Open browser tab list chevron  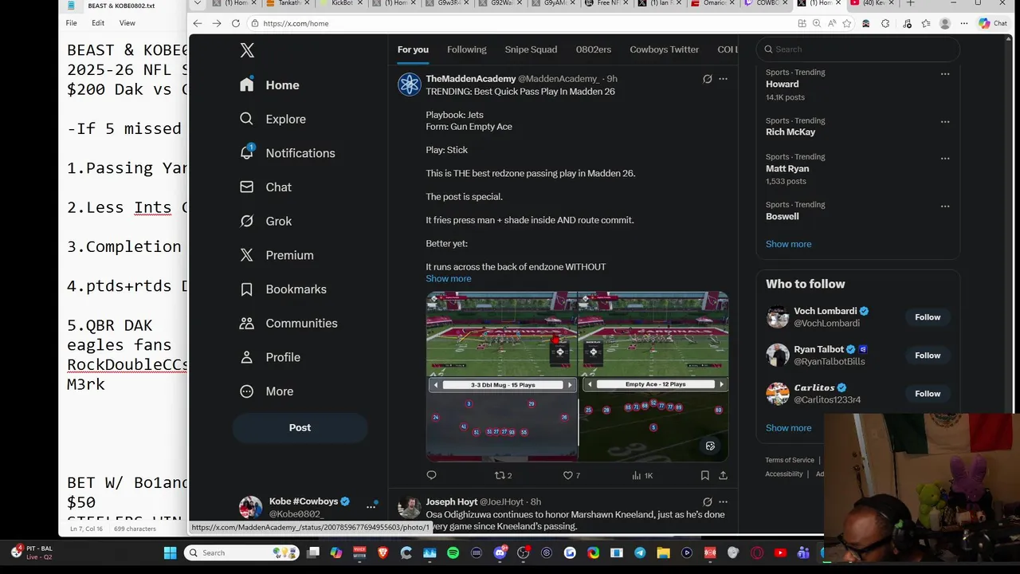(x=198, y=3)
